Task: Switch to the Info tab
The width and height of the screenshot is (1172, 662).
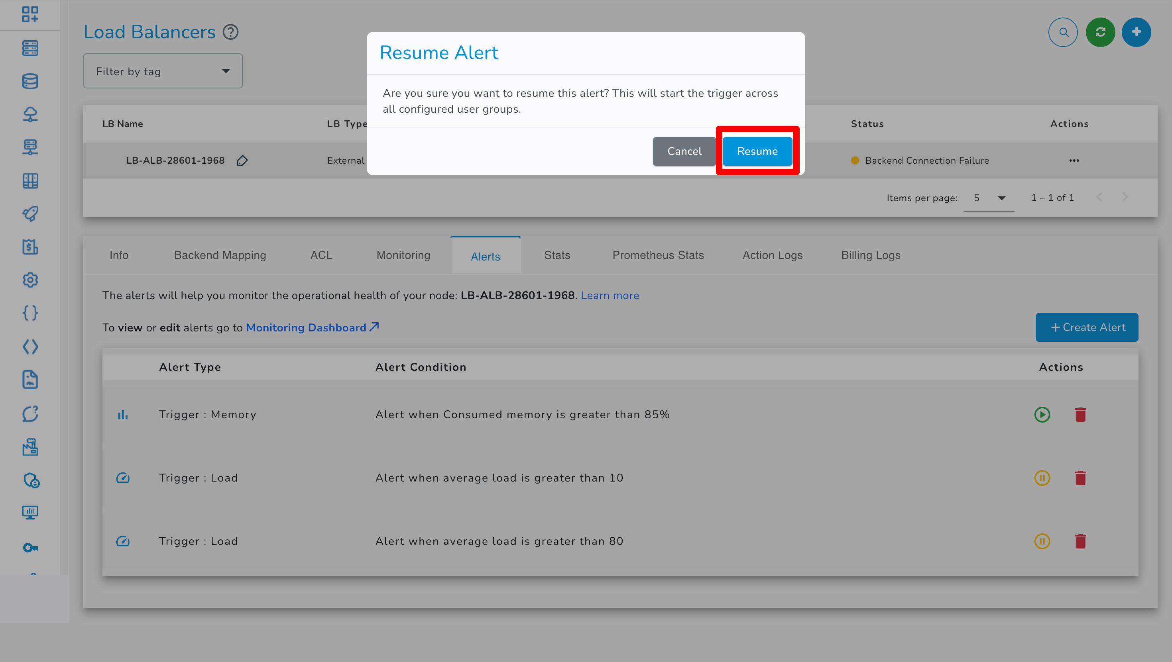Action: [x=119, y=255]
